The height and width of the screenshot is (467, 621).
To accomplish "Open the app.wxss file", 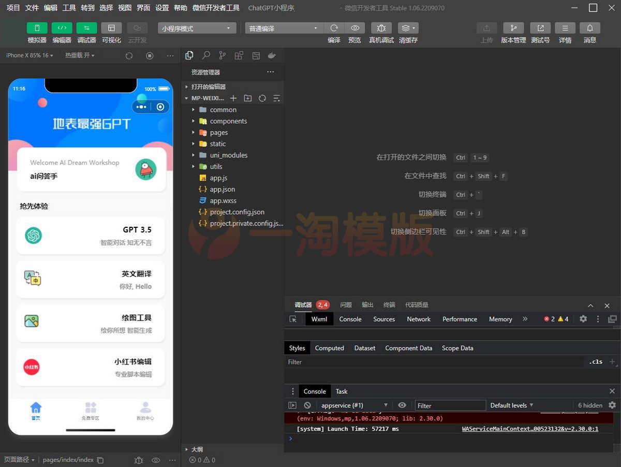I will point(232,201).
